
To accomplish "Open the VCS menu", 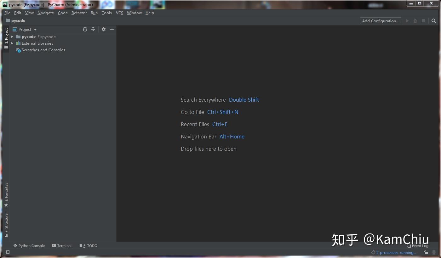I will click(119, 13).
